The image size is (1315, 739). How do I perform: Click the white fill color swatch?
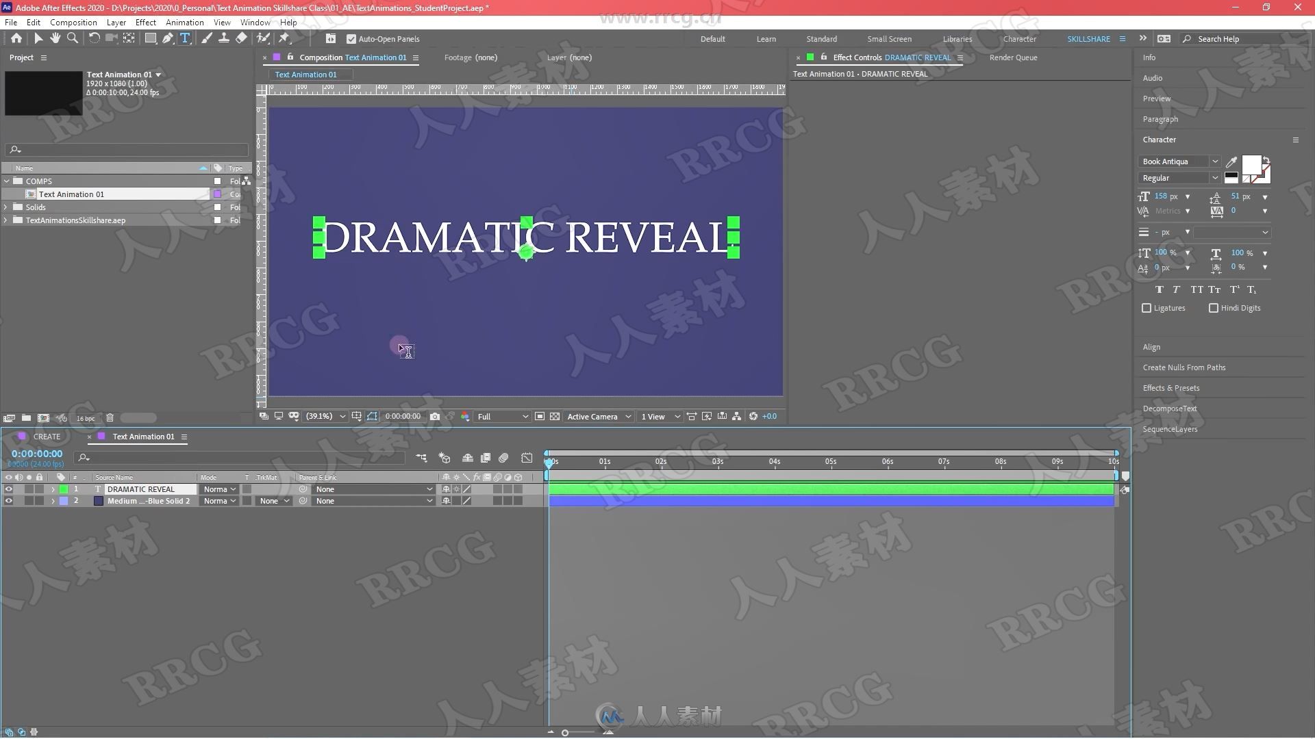[x=1251, y=165]
